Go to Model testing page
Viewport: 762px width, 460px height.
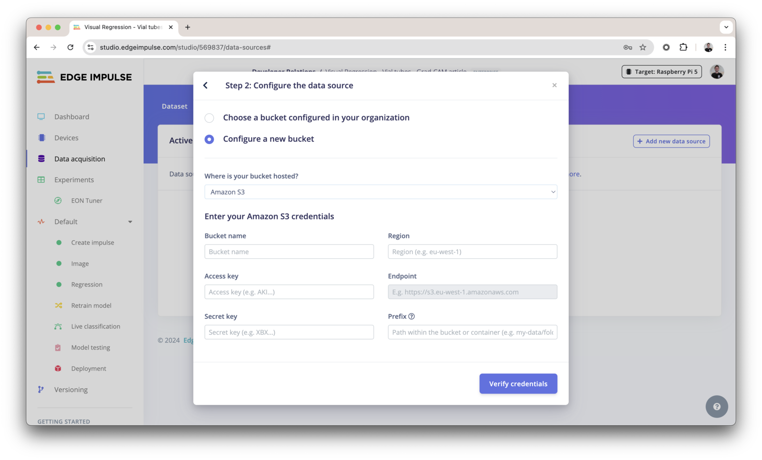[90, 347]
